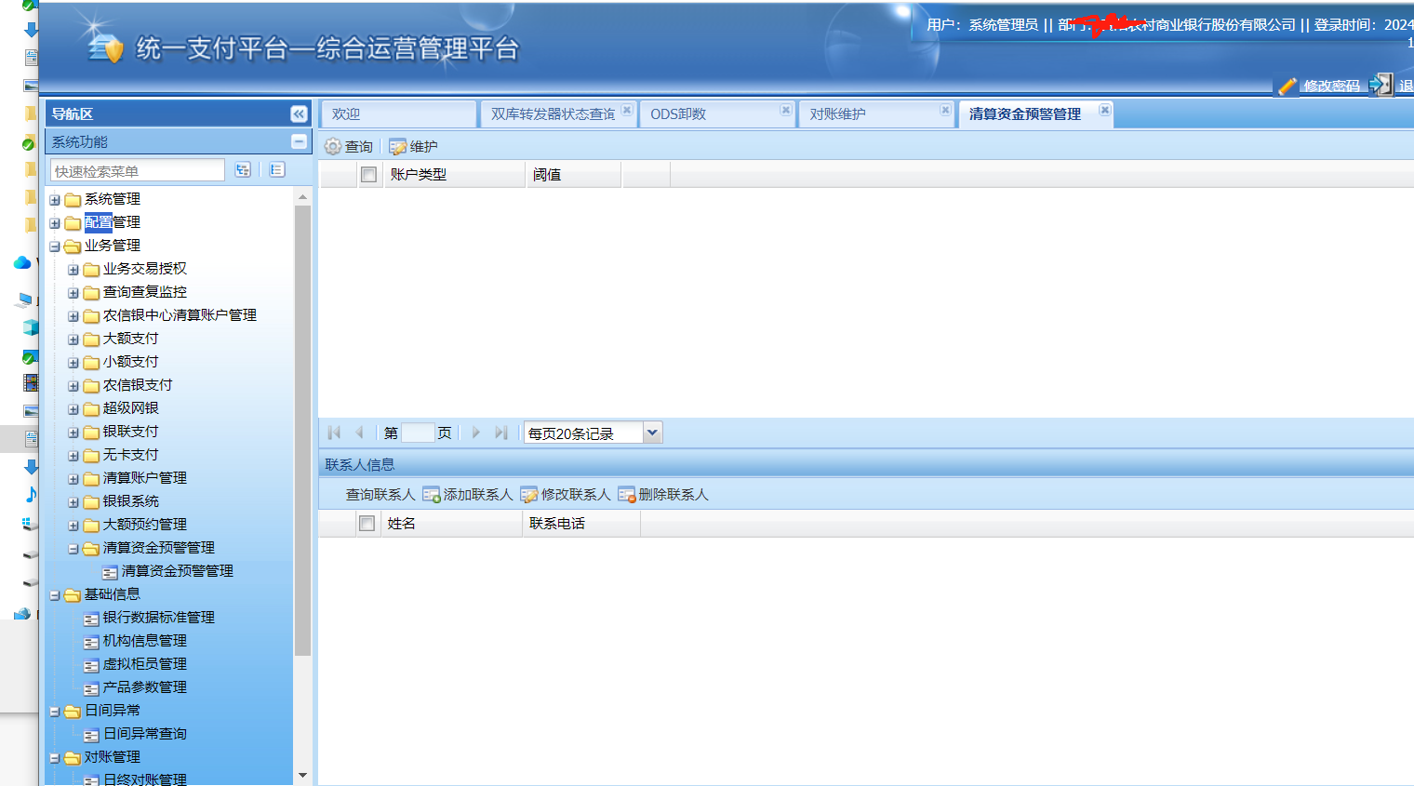Click 修改密码 pencil link

pyautogui.click(x=1320, y=86)
